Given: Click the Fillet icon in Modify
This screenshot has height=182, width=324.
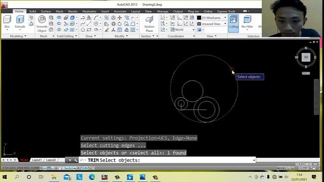Looking at the screenshot, I should point(133,24).
